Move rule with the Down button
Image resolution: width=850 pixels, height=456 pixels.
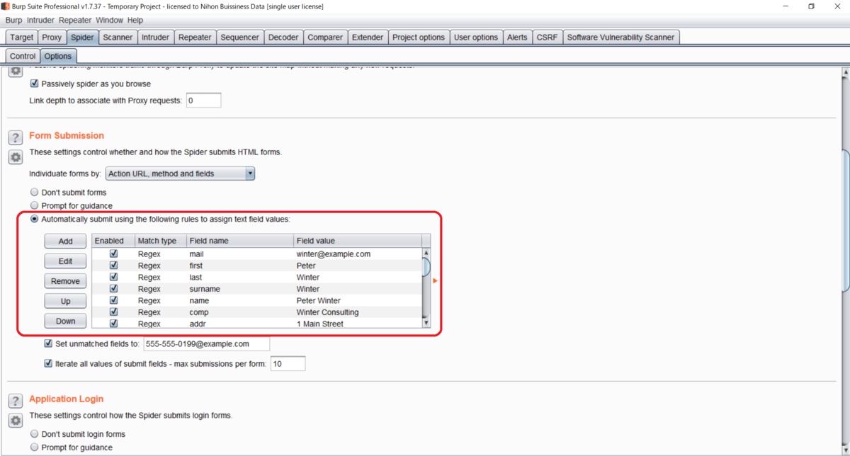click(65, 321)
